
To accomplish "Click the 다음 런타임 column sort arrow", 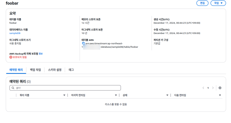I will tap(220, 95).
